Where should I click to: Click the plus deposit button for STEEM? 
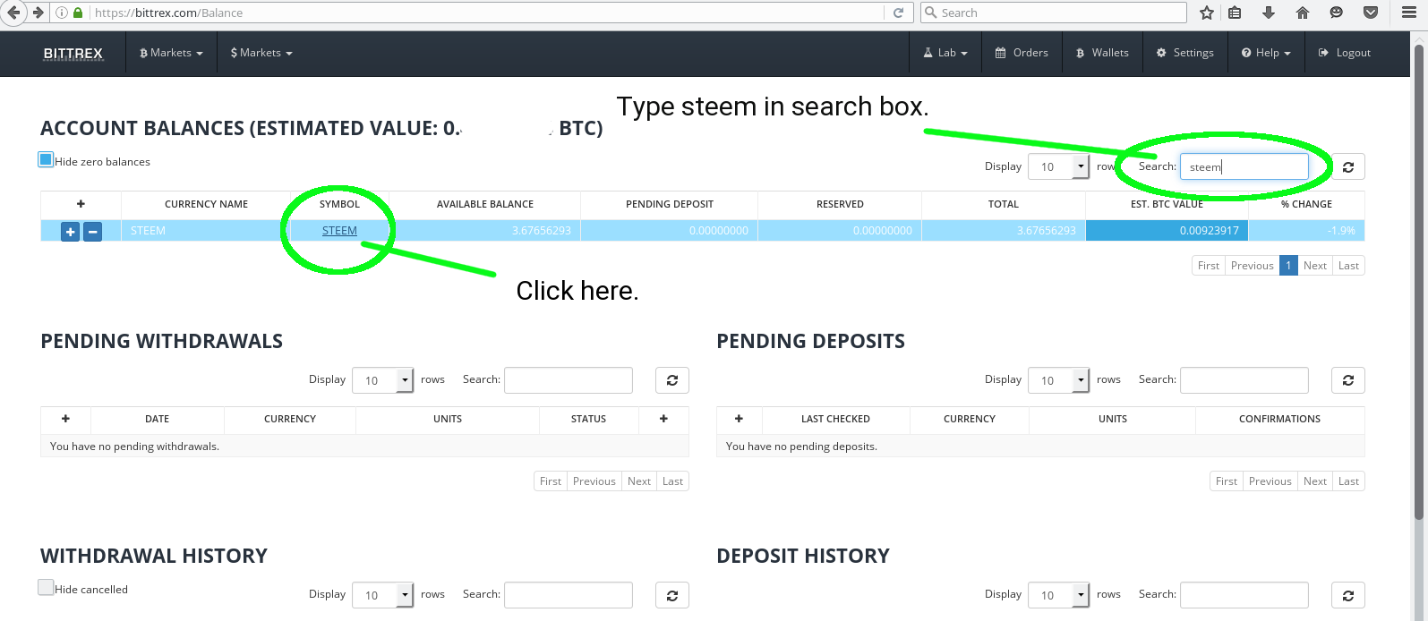71,232
